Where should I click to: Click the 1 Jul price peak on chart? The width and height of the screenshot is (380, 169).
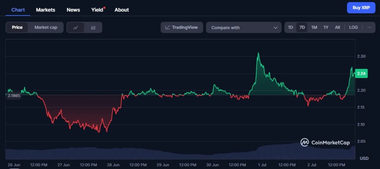pyautogui.click(x=258, y=53)
